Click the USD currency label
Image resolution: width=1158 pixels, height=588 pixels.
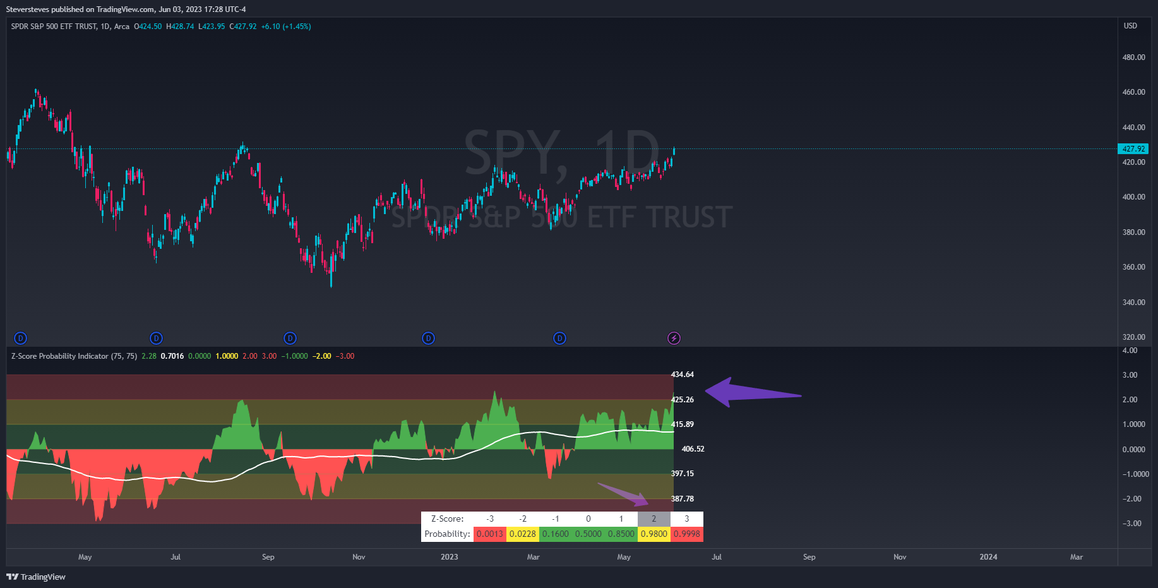[x=1130, y=26]
